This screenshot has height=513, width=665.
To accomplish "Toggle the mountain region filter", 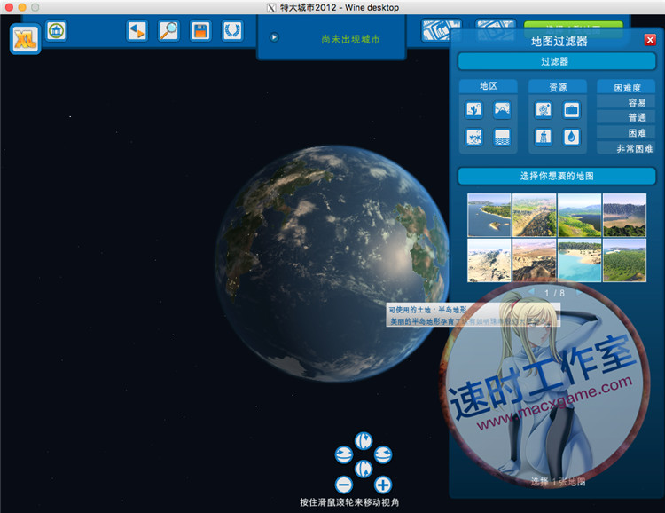I will (x=502, y=109).
